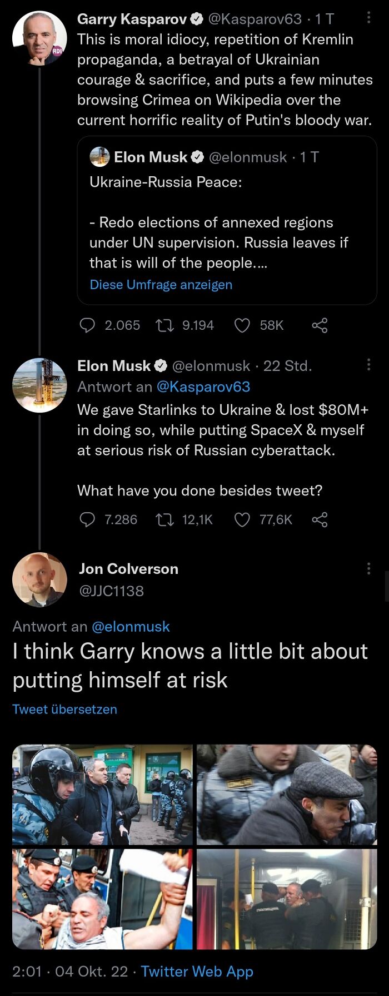Click the verified badge next to Garry Kasparov

tap(197, 19)
